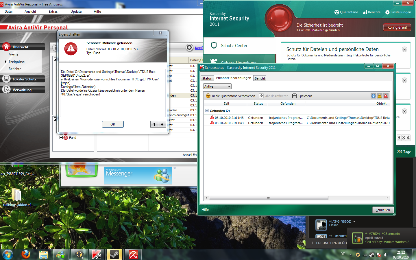Open Datei menu in Avira
The height and width of the screenshot is (260, 416).
click(9, 12)
